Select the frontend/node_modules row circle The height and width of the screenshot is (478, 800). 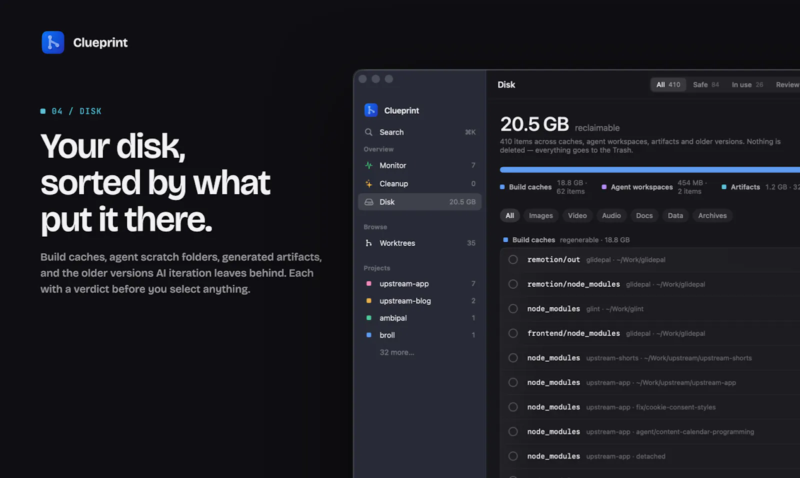click(513, 333)
